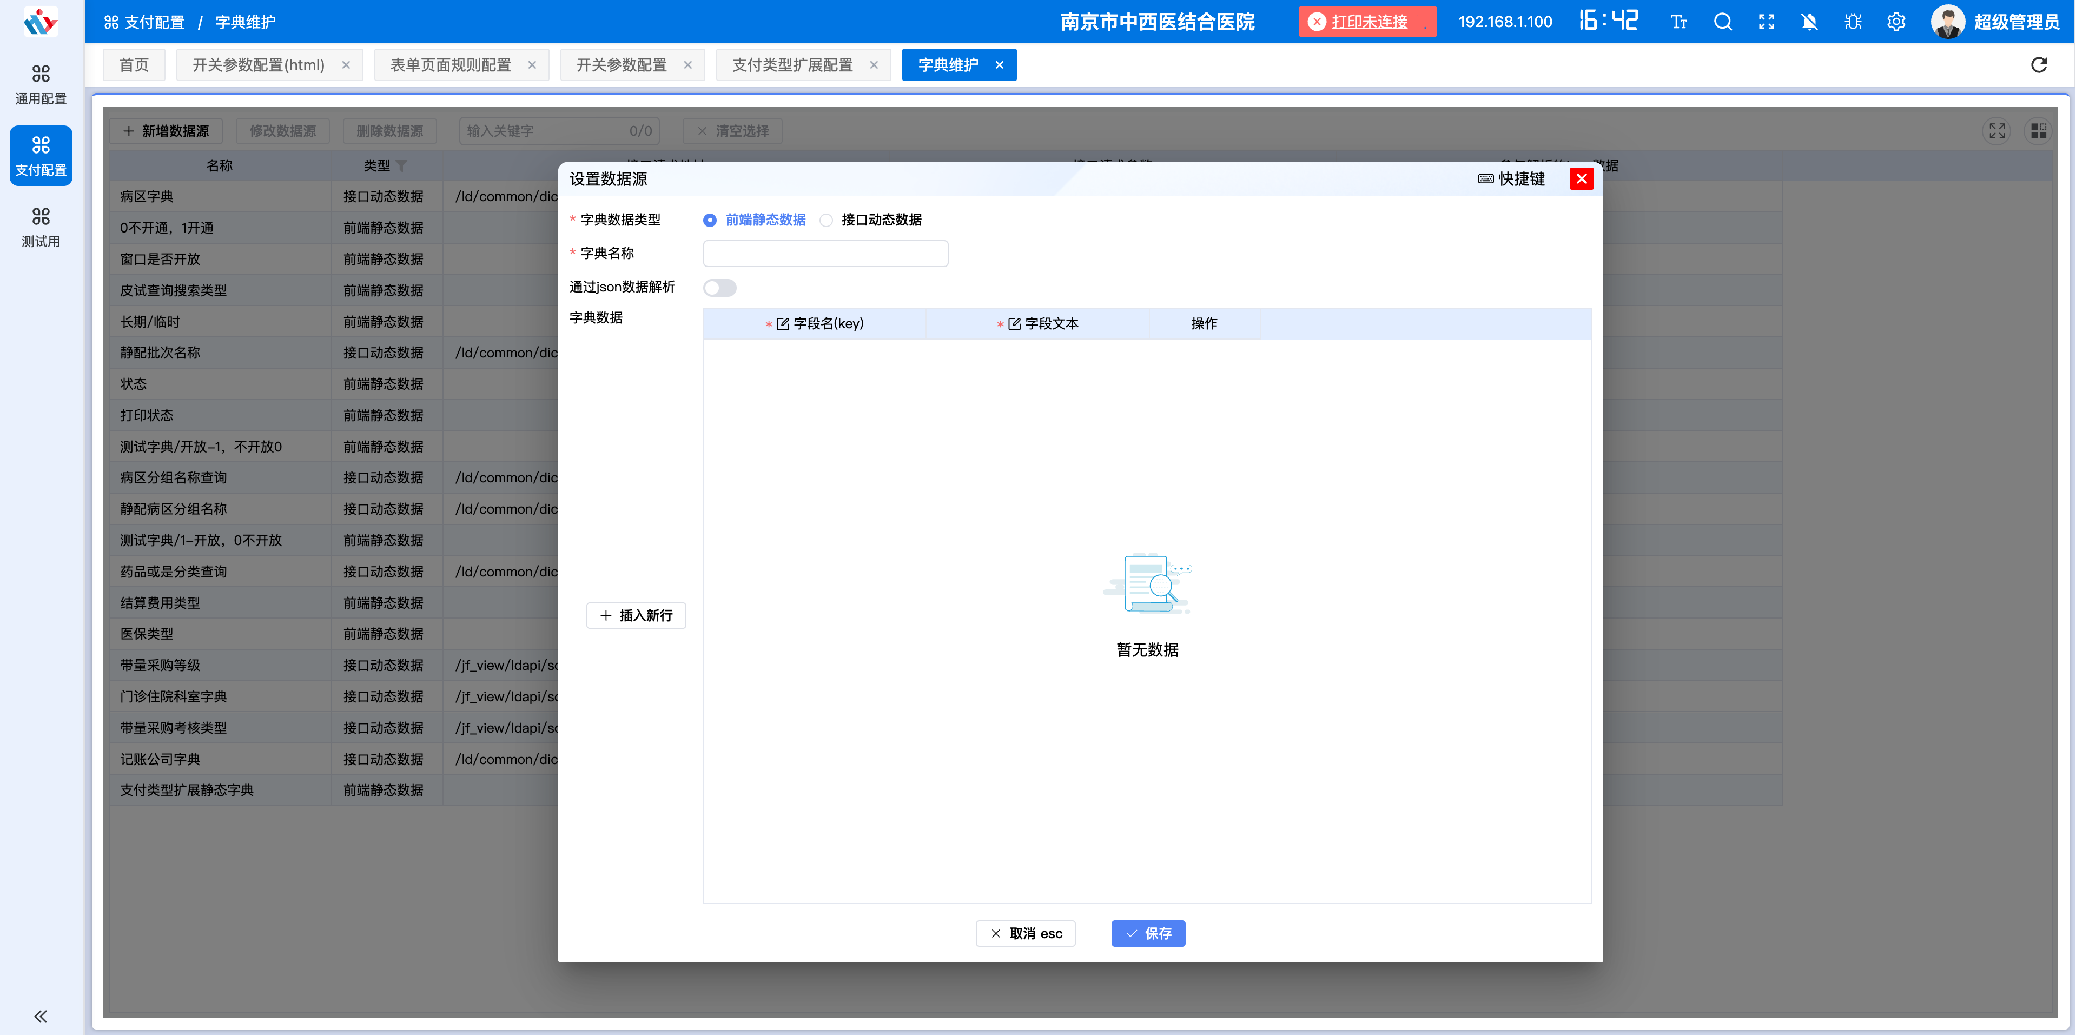The width and height of the screenshot is (2076, 1036).
Task: Open global search via magnifier icon
Action: click(1722, 22)
